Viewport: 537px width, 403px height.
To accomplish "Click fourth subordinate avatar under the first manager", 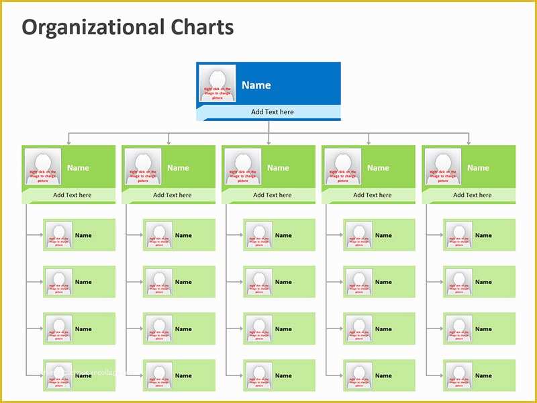I will [x=59, y=375].
